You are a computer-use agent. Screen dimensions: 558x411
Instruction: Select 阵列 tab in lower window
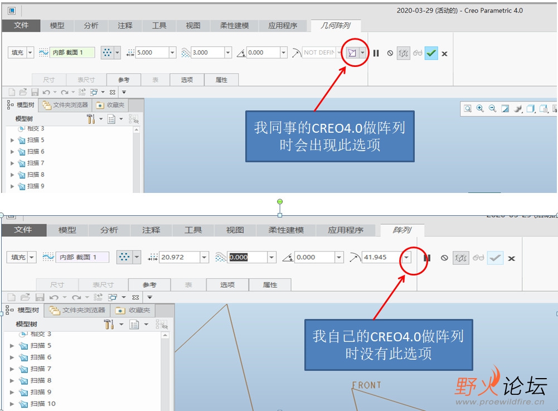pos(402,230)
